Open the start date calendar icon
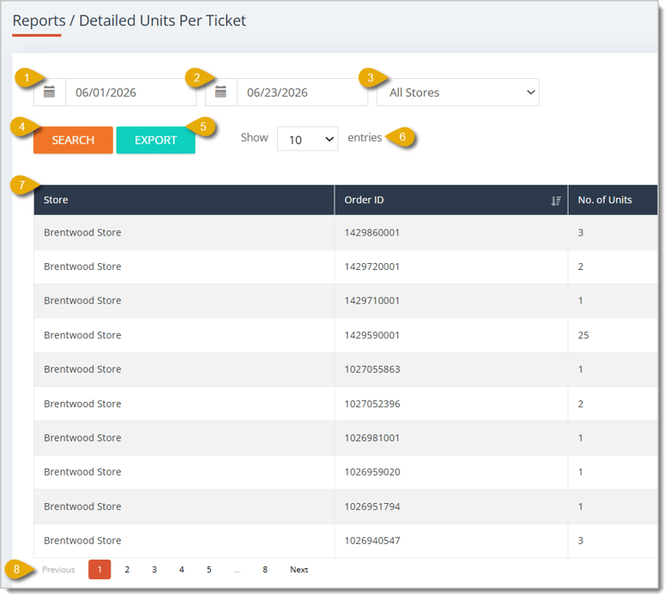This screenshot has width=669, height=599. point(49,92)
